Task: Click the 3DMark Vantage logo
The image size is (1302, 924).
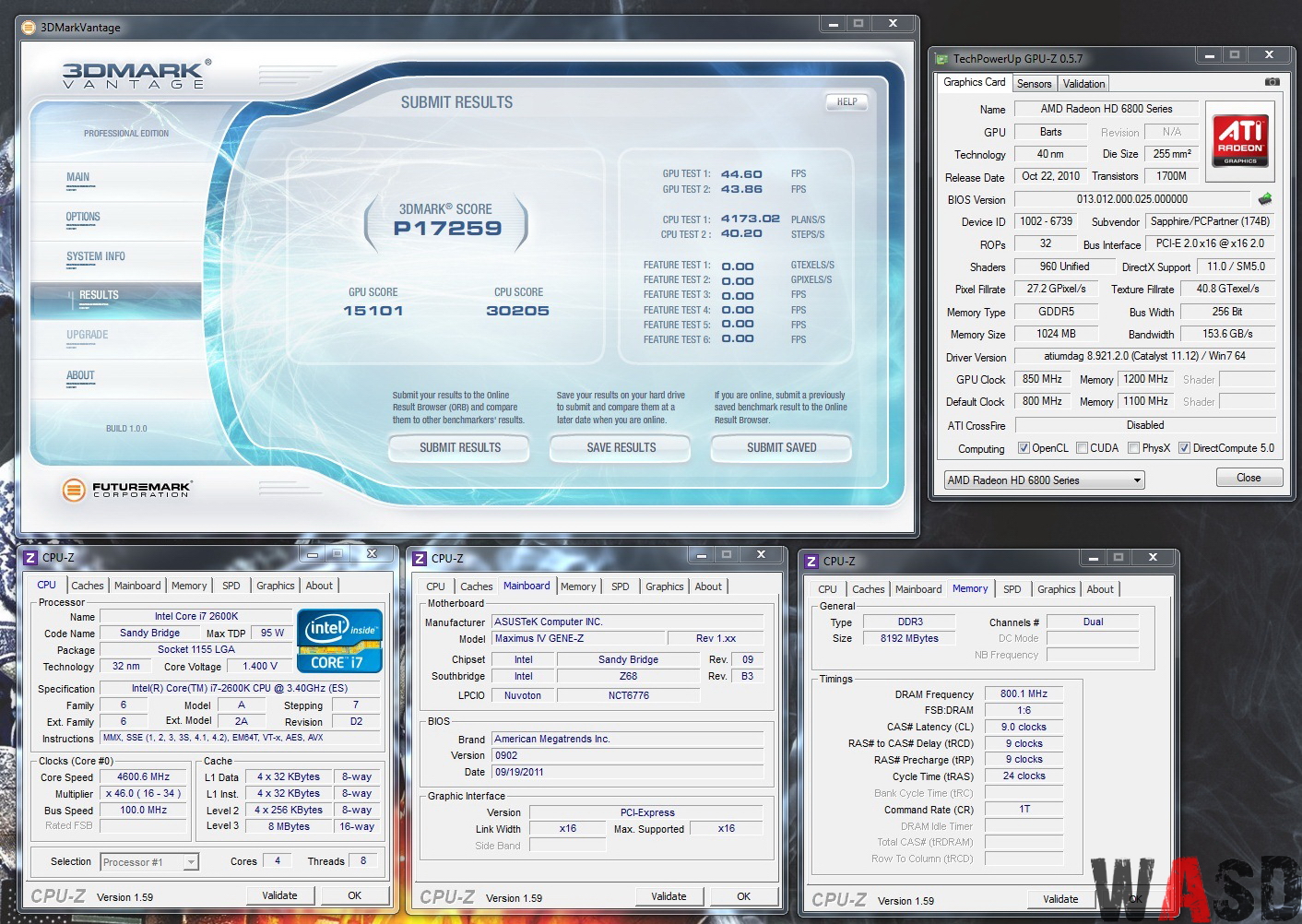Action: [136, 75]
